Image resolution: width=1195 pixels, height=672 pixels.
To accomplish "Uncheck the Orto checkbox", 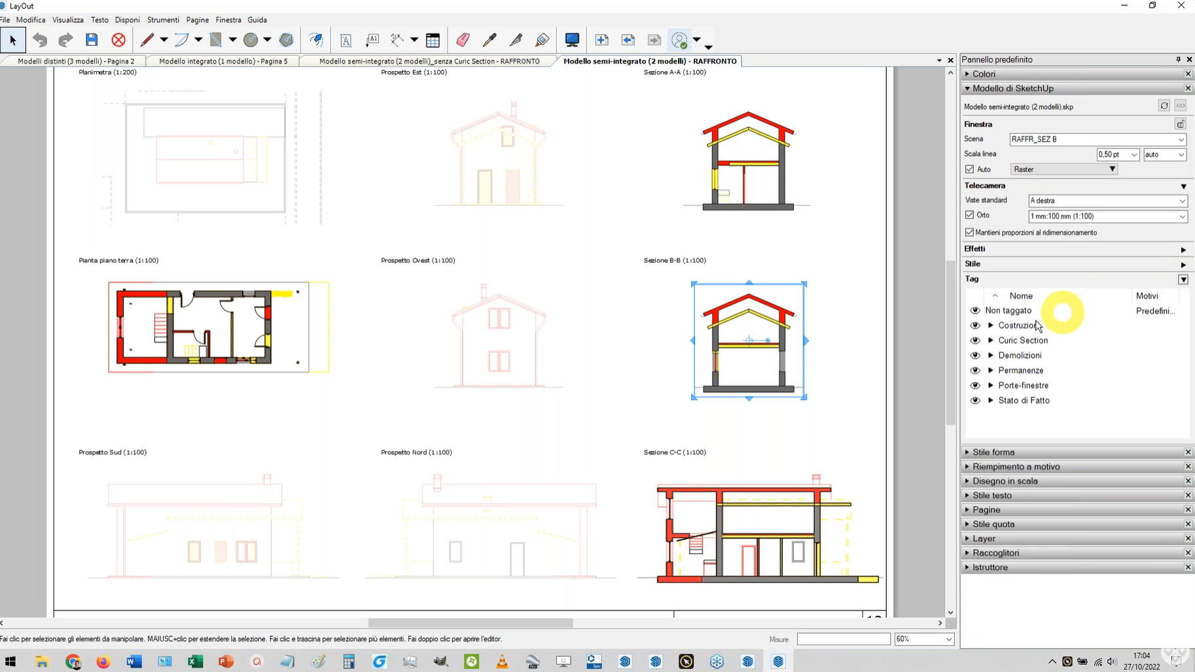I will (969, 215).
